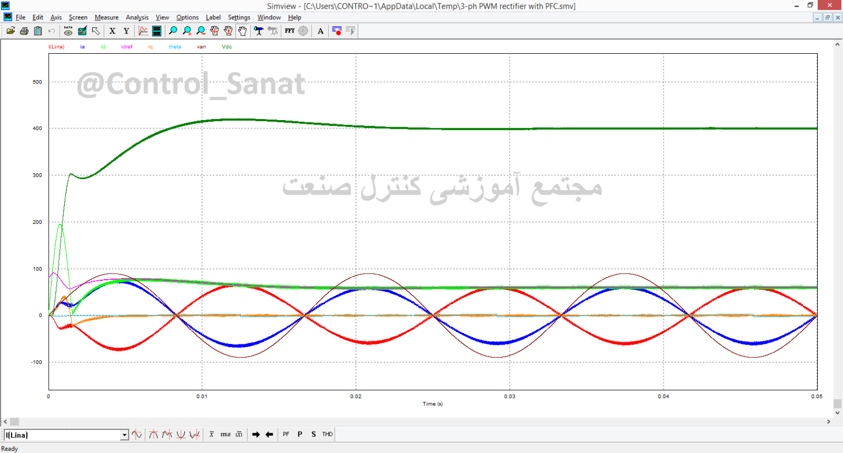Open the Axis menu
Screen dimensions: 843x453
pyautogui.click(x=56, y=18)
